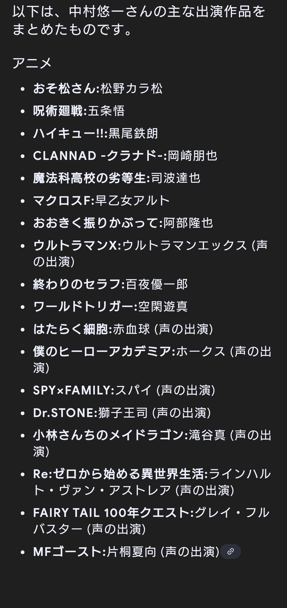This screenshot has width=287, height=608.
Task: Tap FAIRY TAIL 100年クエスト entry
Action: [151, 521]
